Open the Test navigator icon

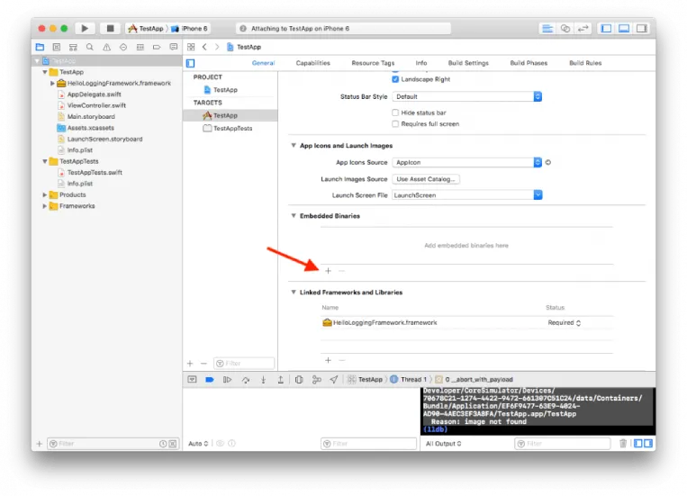(x=123, y=47)
